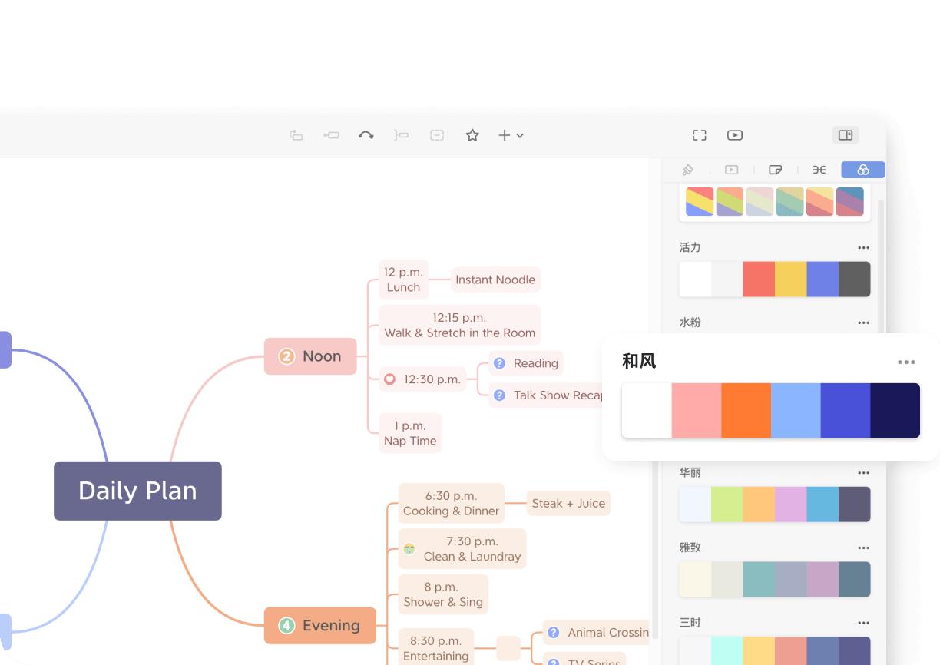Select the 雅致 color palette strip
This screenshot has width=940, height=665.
[x=774, y=579]
